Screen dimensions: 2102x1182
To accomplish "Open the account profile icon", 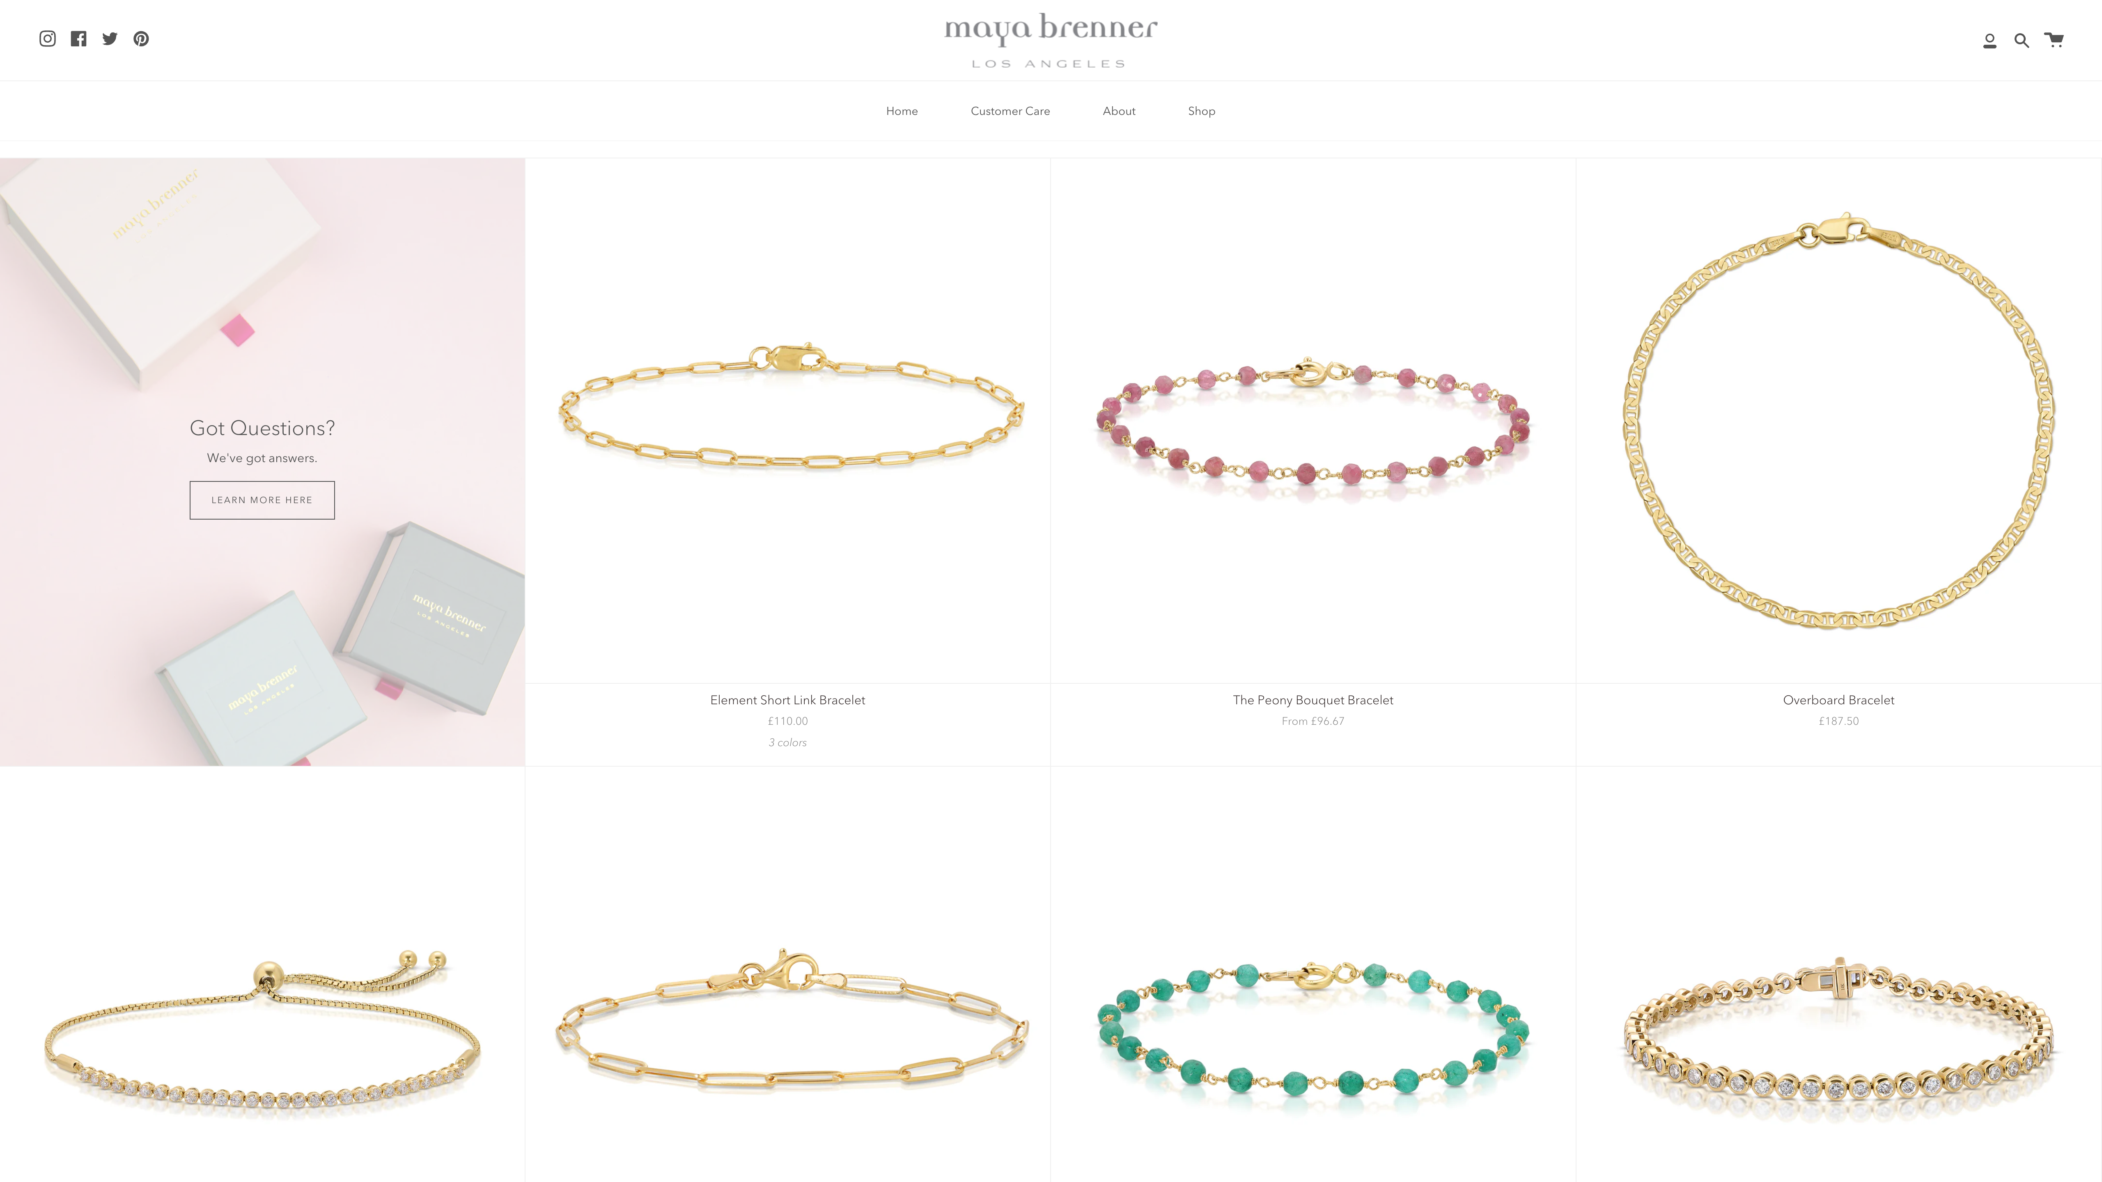I will 1990,41.
